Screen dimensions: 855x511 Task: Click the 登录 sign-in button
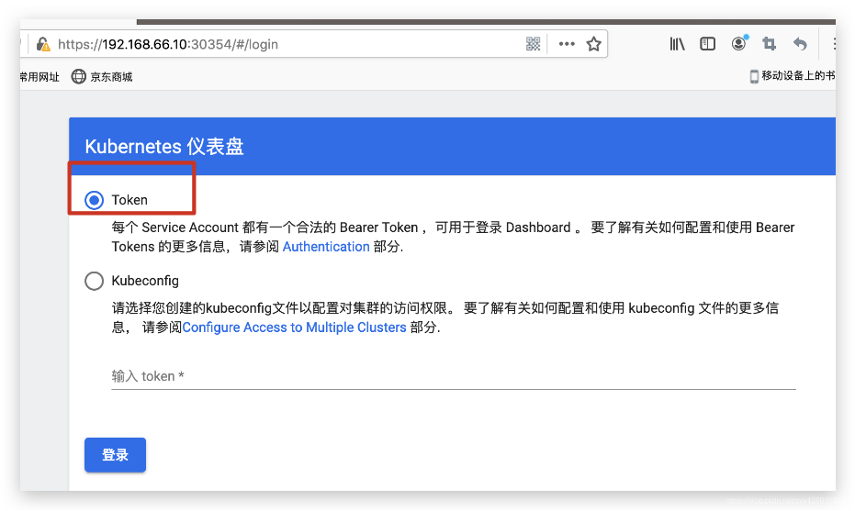(115, 455)
